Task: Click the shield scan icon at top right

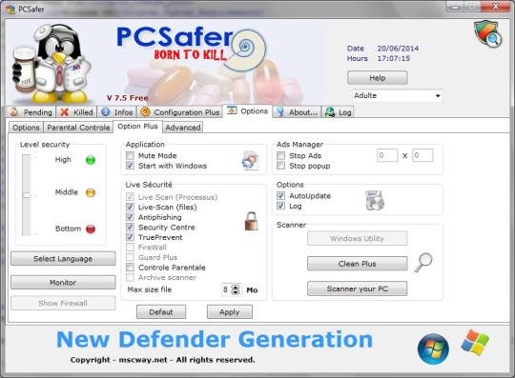Action: [487, 33]
